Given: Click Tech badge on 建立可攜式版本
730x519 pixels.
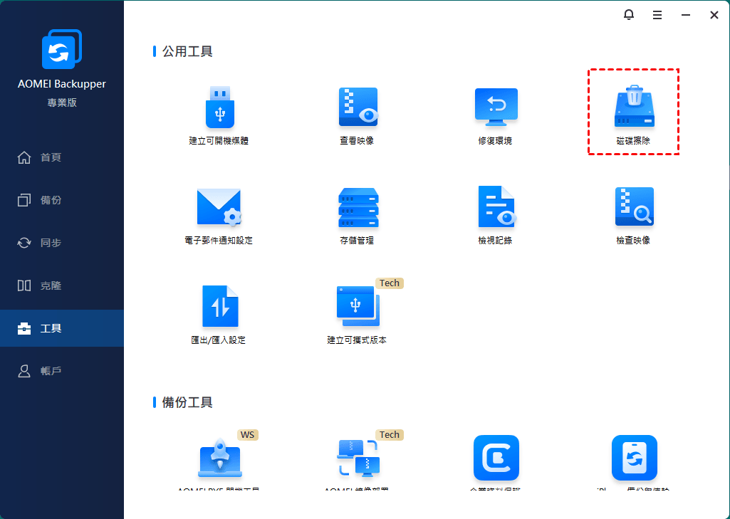Looking at the screenshot, I should pyautogui.click(x=389, y=283).
